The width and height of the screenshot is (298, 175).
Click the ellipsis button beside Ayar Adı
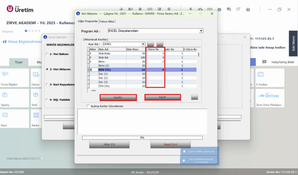click(x=160, y=44)
